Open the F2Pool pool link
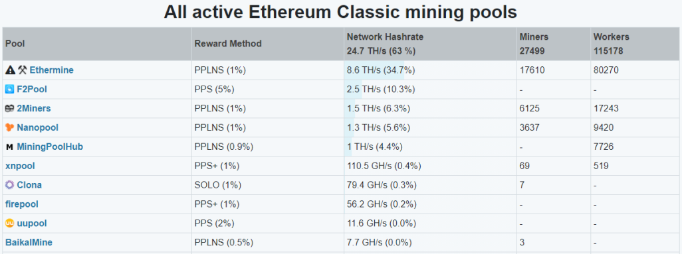Image resolution: width=682 pixels, height=254 pixels. (x=32, y=90)
